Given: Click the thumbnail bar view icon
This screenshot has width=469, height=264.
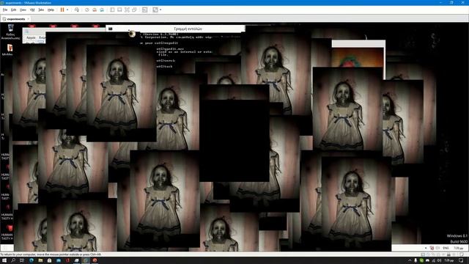Looking at the screenshot, I should (119, 10).
